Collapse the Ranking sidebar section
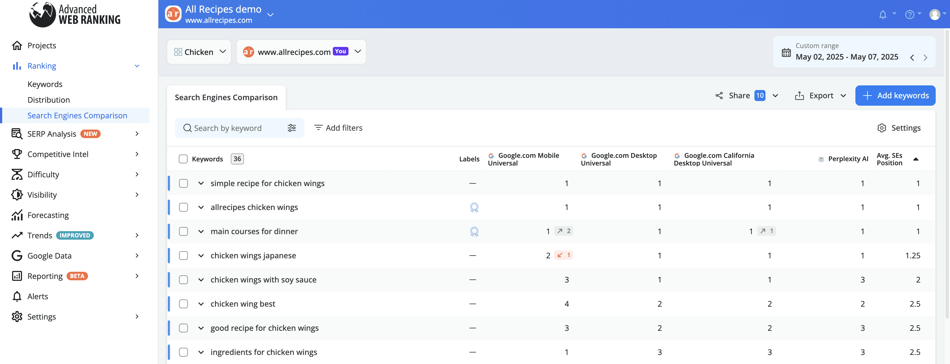 pos(137,66)
